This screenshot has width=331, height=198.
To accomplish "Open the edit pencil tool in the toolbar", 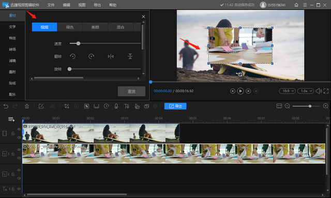I will coord(41,106).
